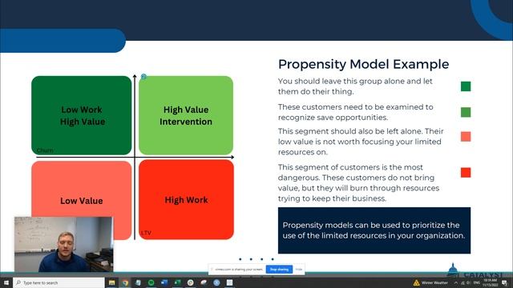Click the bright red legend swatch
This screenshot has height=288, width=513.
click(466, 172)
